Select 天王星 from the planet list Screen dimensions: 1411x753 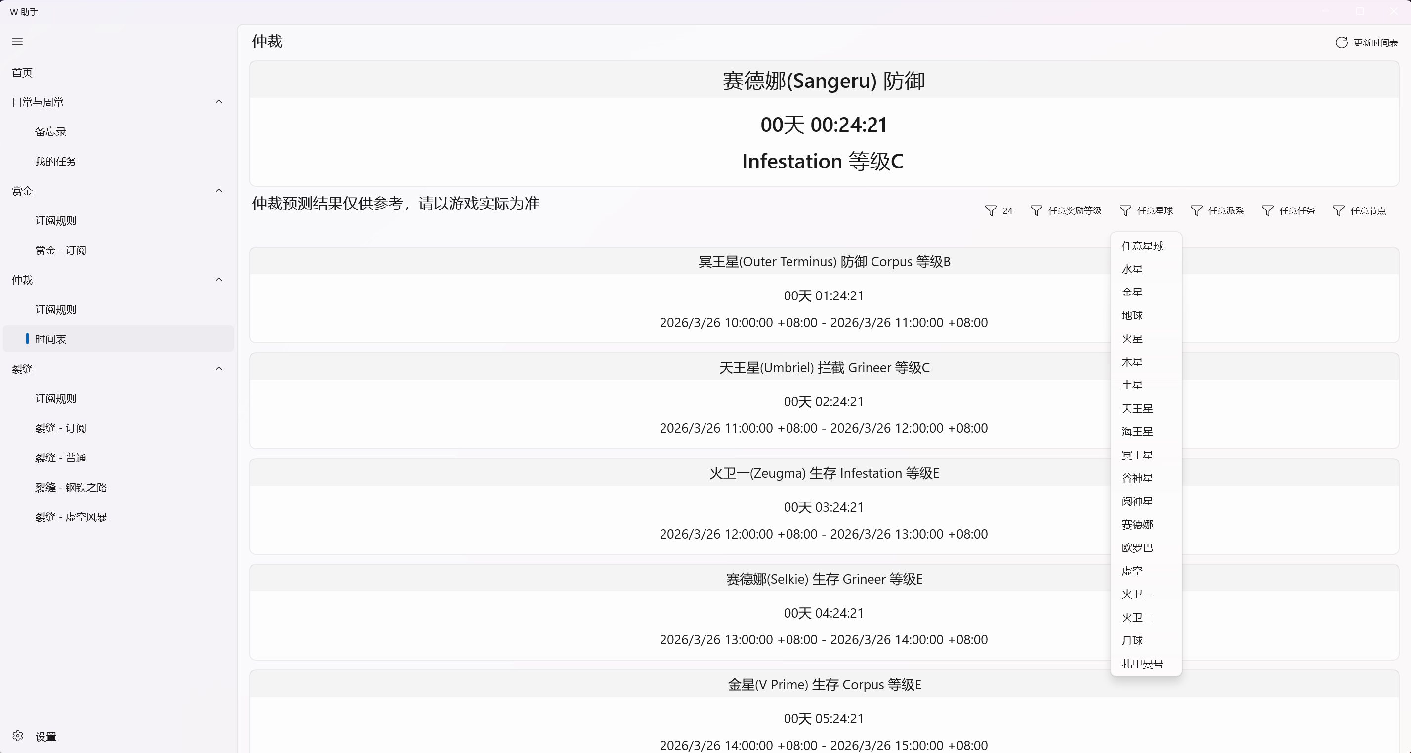point(1137,409)
